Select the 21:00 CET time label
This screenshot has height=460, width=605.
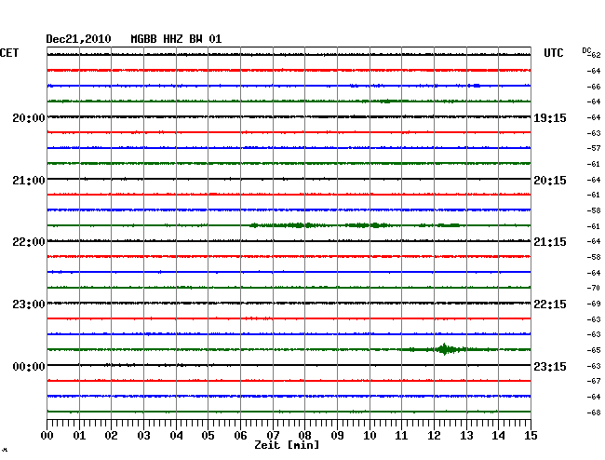tap(29, 181)
